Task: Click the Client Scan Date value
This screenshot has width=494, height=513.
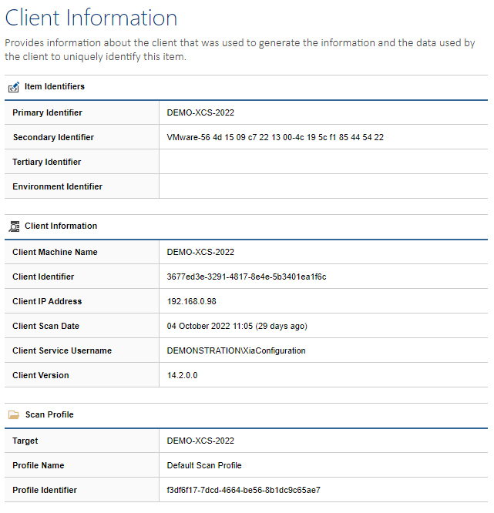Action: (237, 326)
